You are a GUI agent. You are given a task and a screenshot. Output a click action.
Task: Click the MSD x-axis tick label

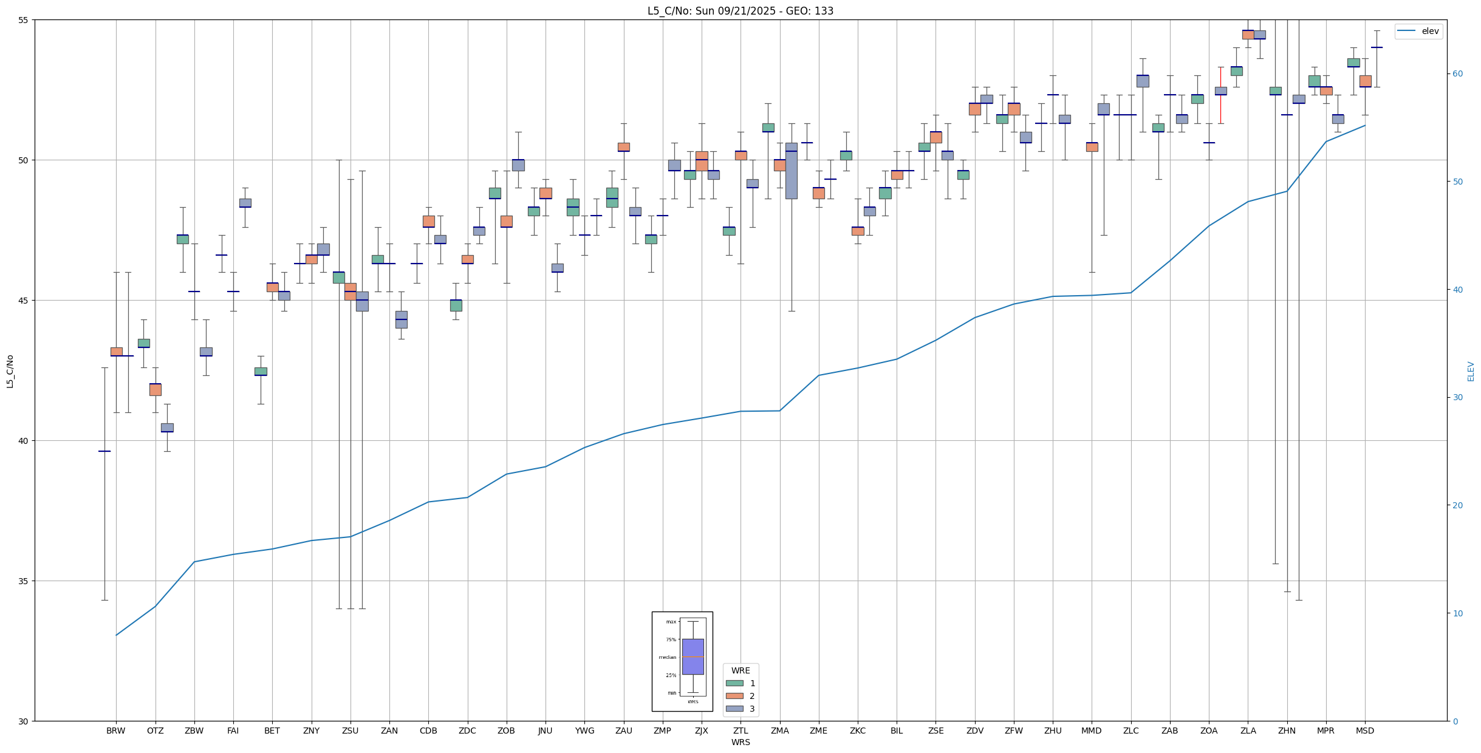(x=1364, y=731)
